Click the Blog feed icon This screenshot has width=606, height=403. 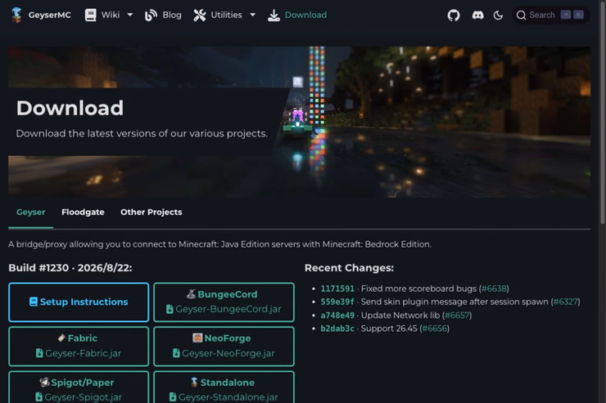(151, 15)
